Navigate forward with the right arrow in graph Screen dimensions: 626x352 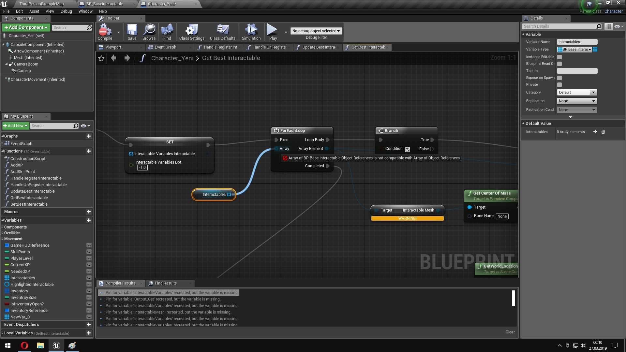(x=127, y=58)
